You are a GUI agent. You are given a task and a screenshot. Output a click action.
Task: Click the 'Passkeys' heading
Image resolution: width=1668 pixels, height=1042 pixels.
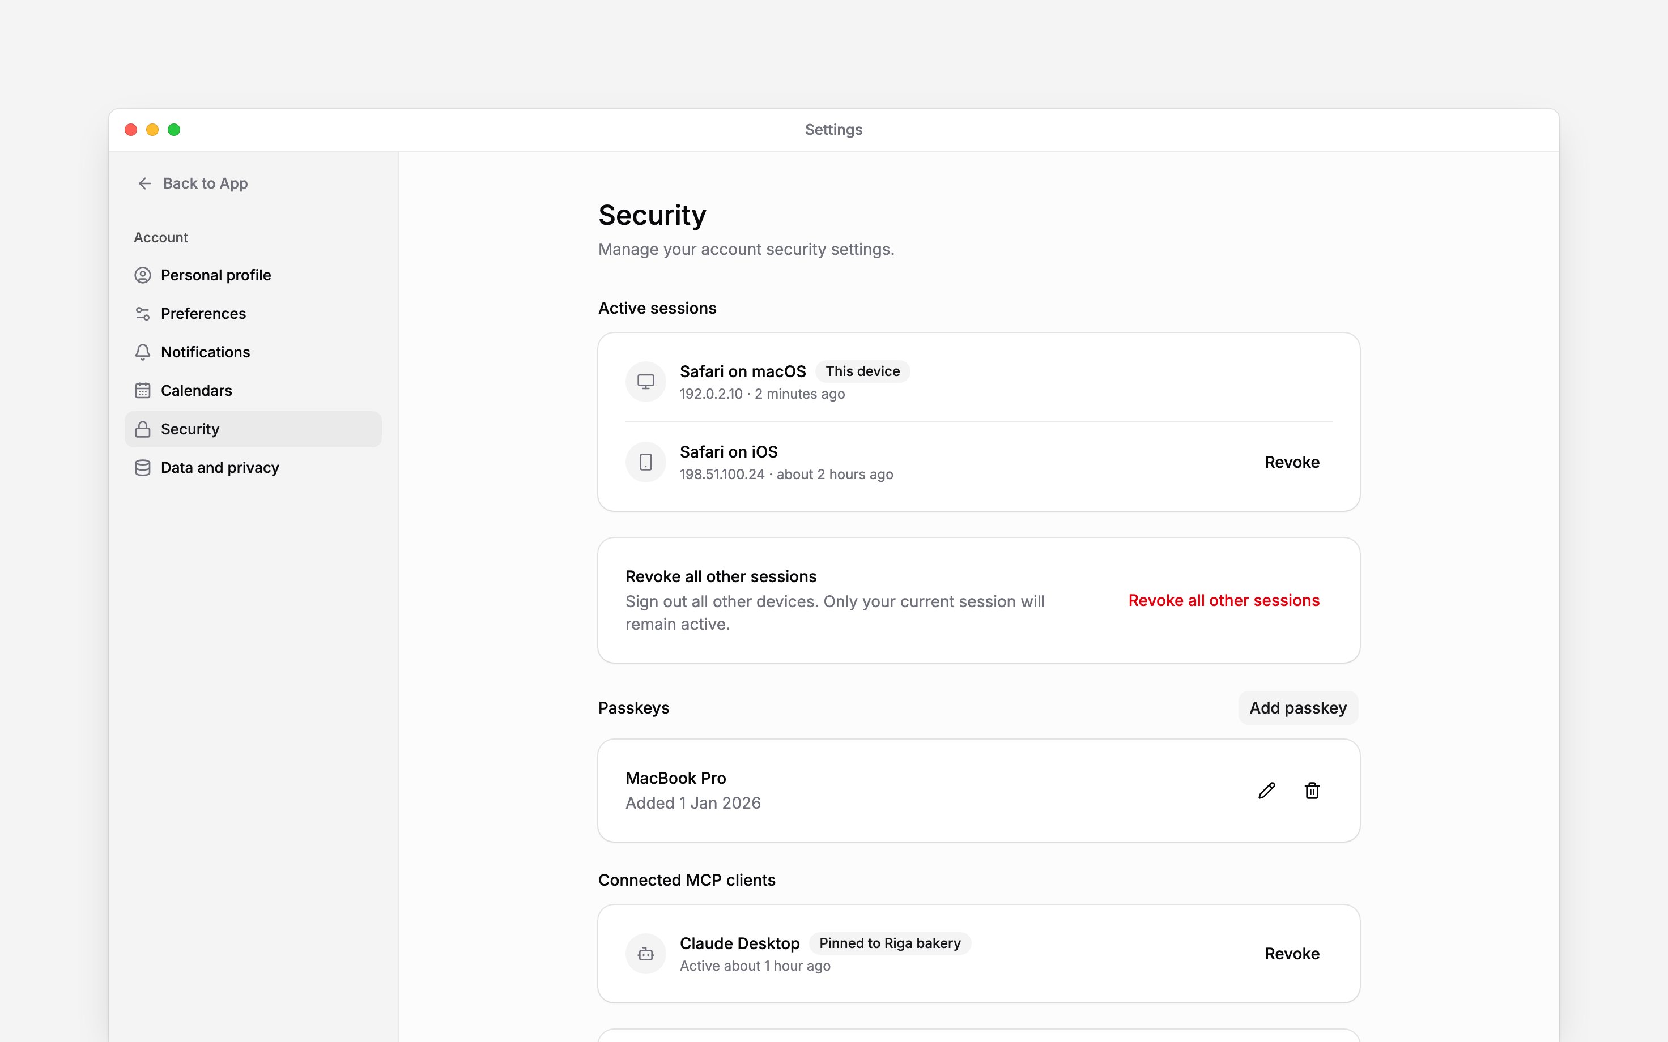(633, 708)
